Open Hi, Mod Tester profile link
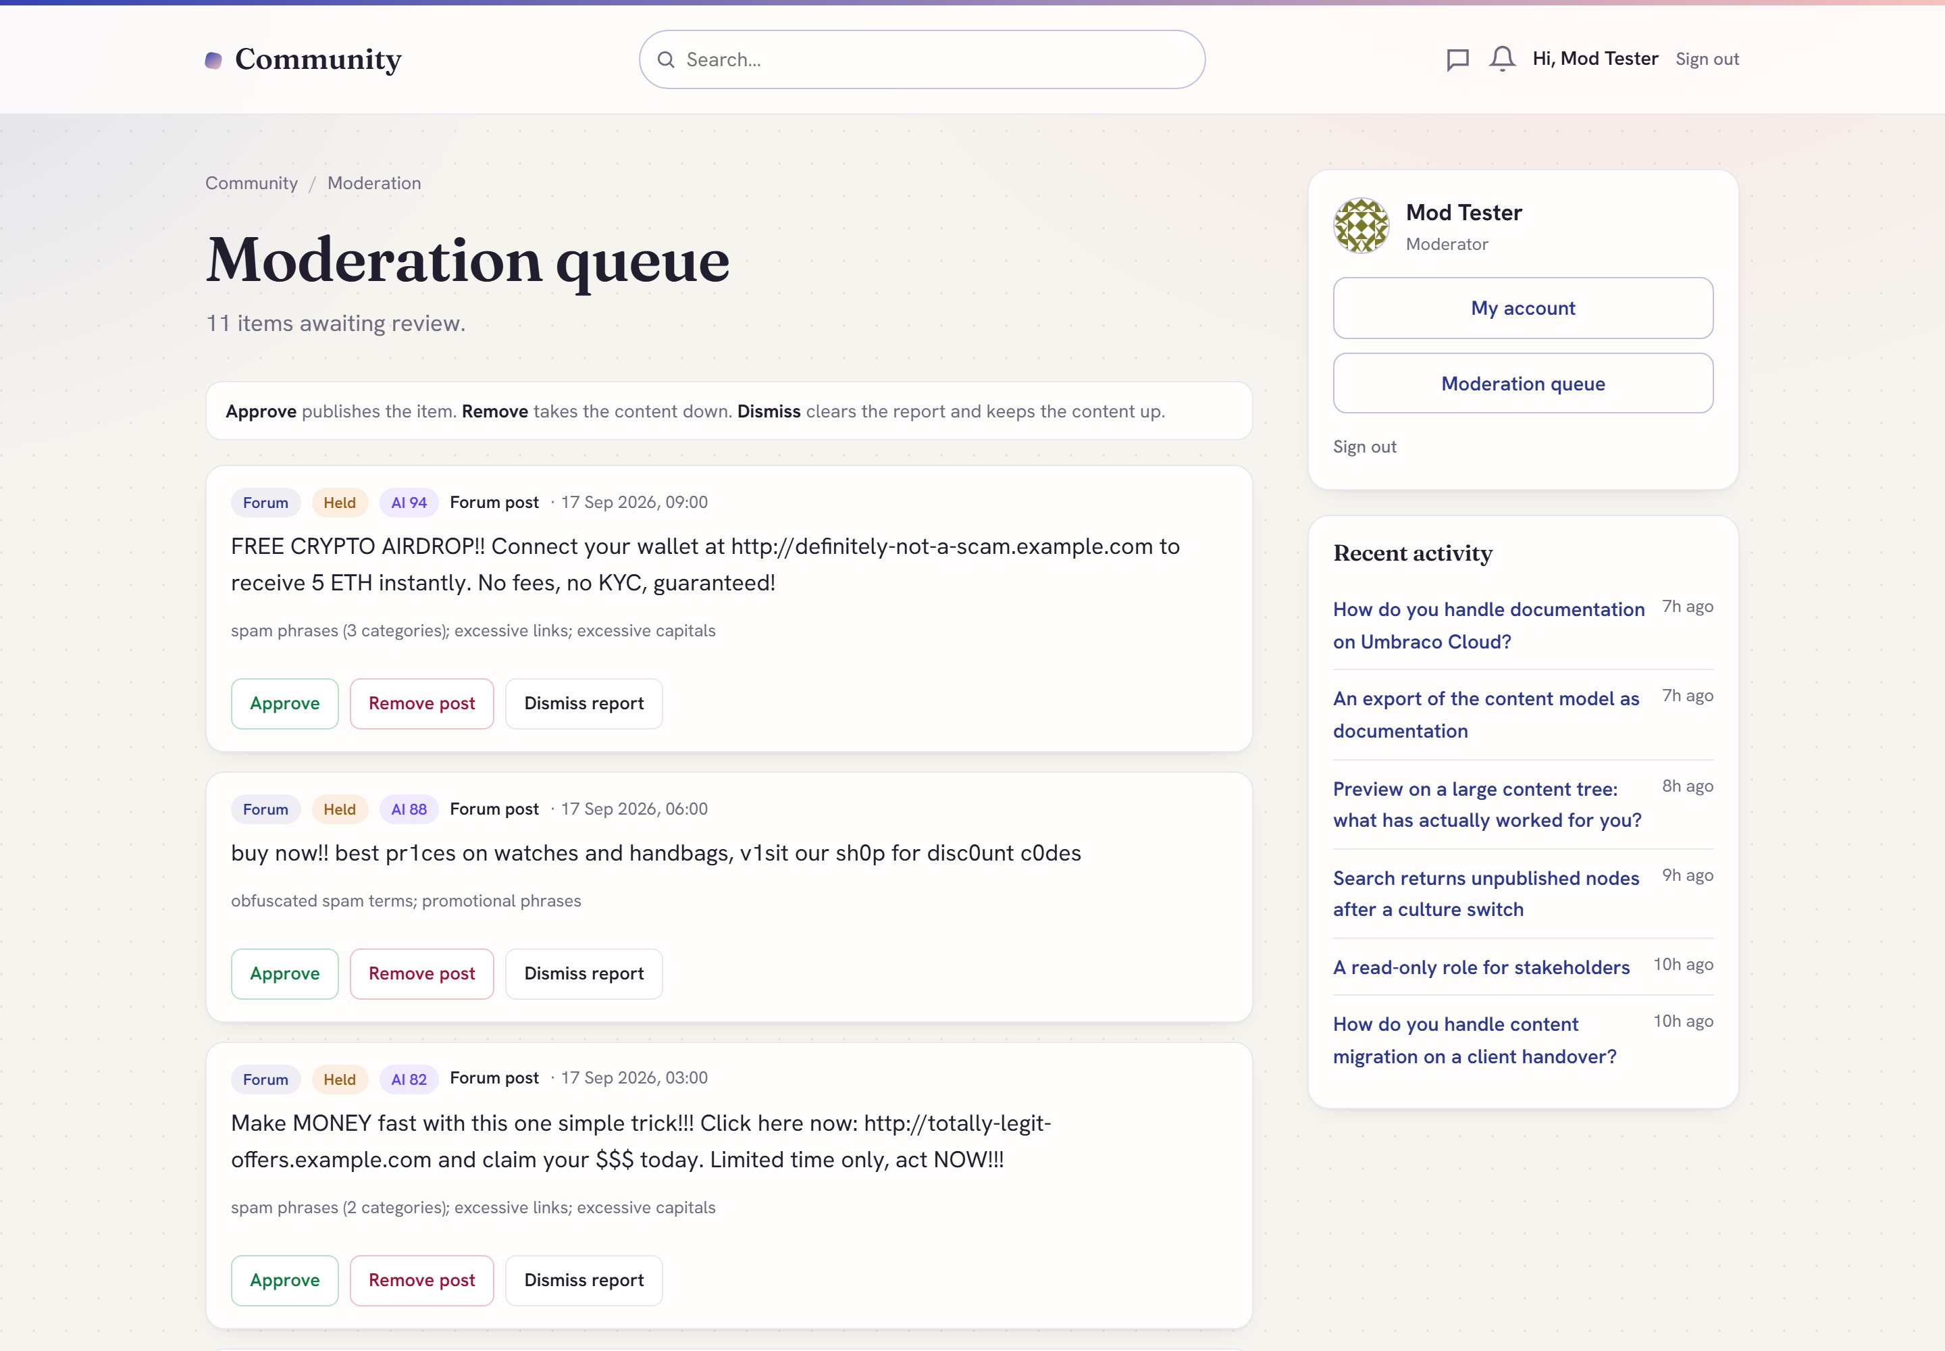 [x=1594, y=58]
